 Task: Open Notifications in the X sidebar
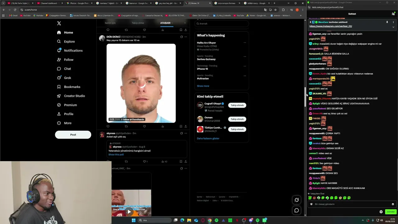70,50
